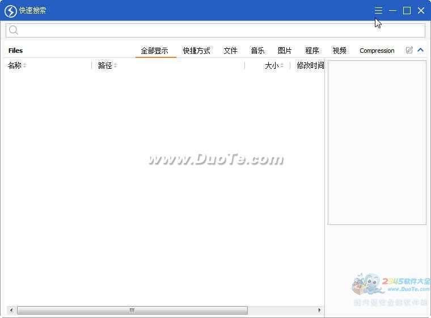Minimize the 快速搜索 window
This screenshot has height=318, width=431.
click(x=392, y=10)
